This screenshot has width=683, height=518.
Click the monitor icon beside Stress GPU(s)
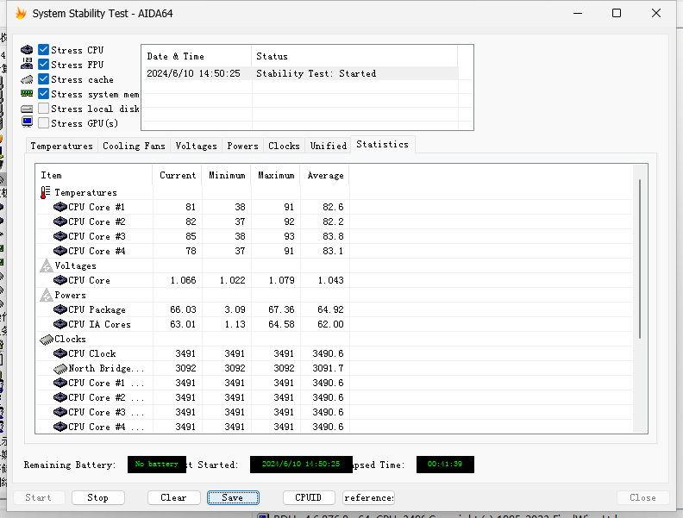click(27, 122)
